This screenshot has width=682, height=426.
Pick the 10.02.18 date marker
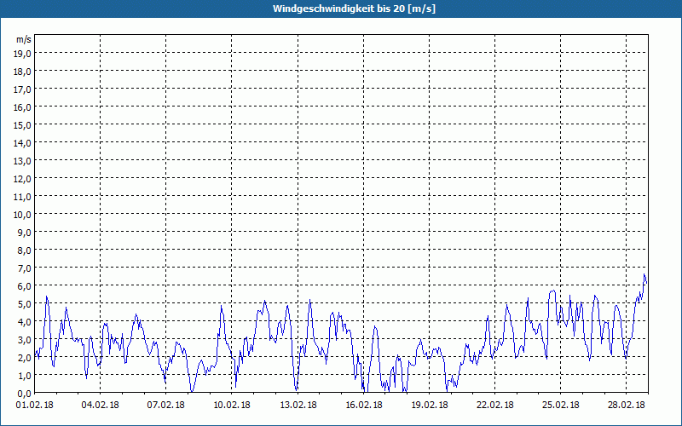pos(231,405)
